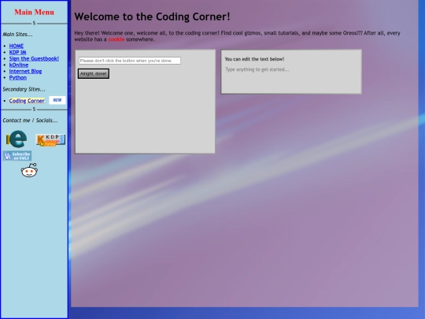The height and width of the screenshot is (319, 425).
Task: Click the 'Welcome to the Coding Corner!' heading
Action: (153, 17)
